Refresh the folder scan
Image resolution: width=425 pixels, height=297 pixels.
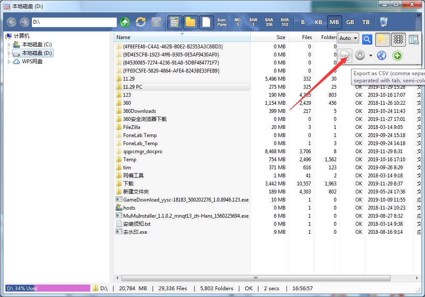pyautogui.click(x=141, y=22)
